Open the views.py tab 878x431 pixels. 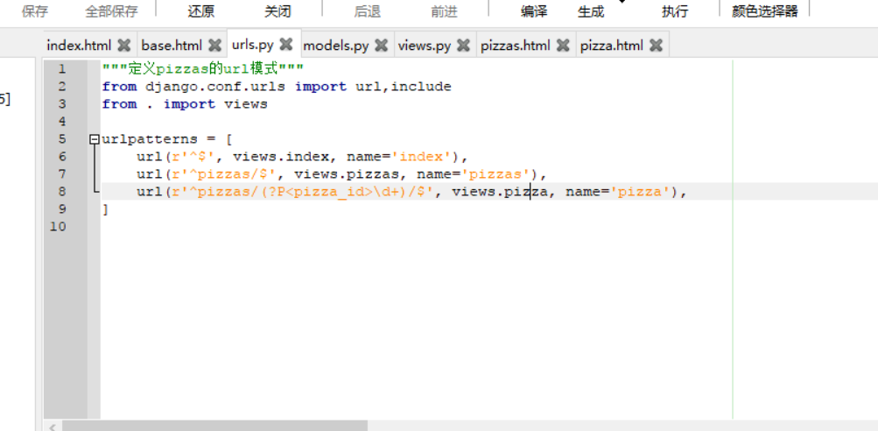425,46
